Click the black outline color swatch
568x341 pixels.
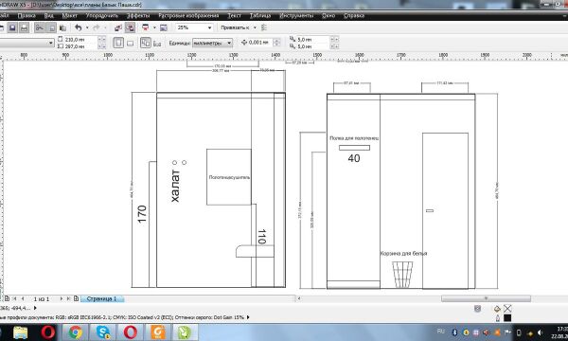pyautogui.click(x=507, y=318)
